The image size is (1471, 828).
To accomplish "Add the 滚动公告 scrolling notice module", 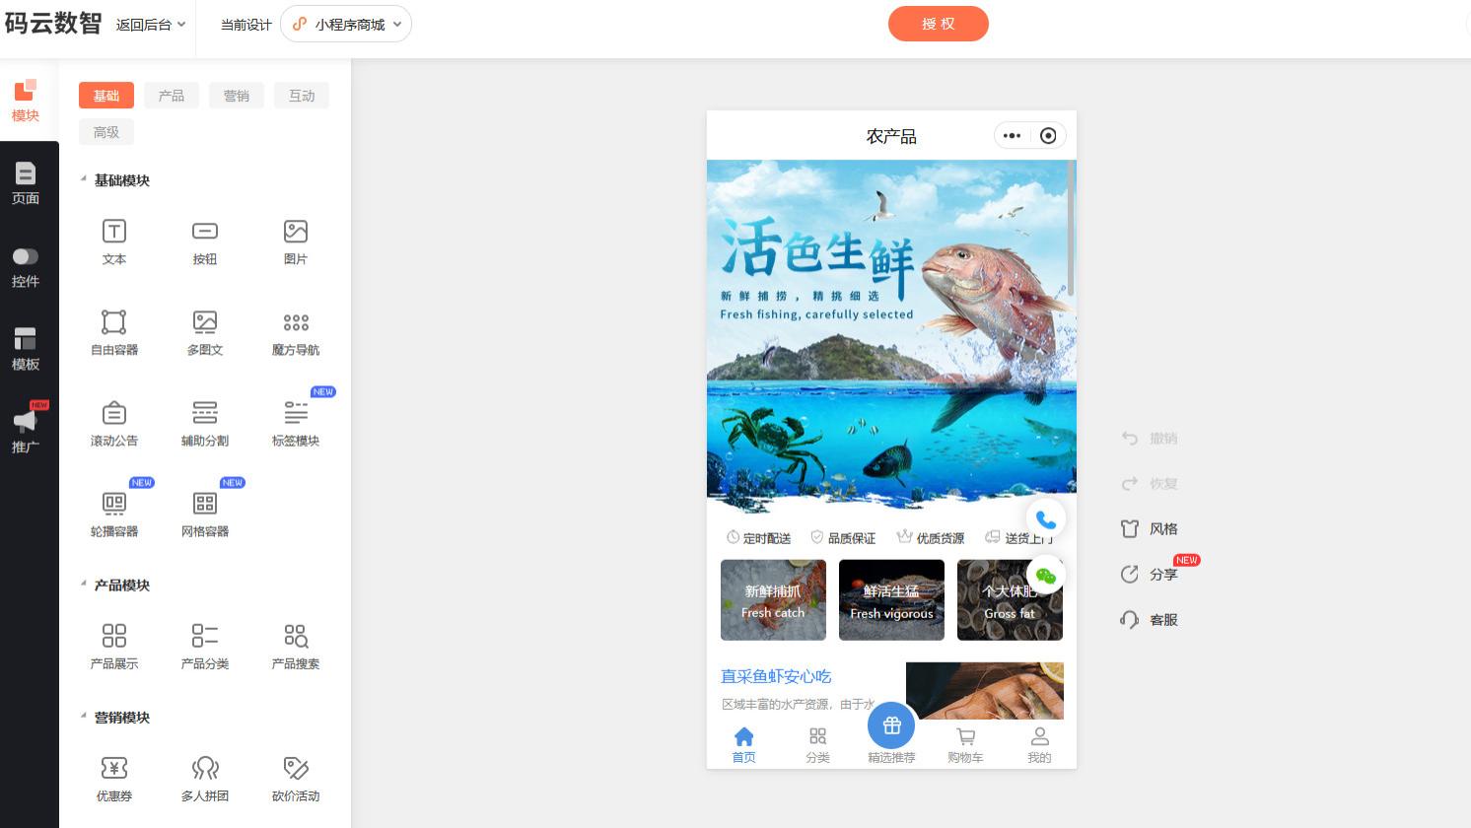I will click(114, 423).
